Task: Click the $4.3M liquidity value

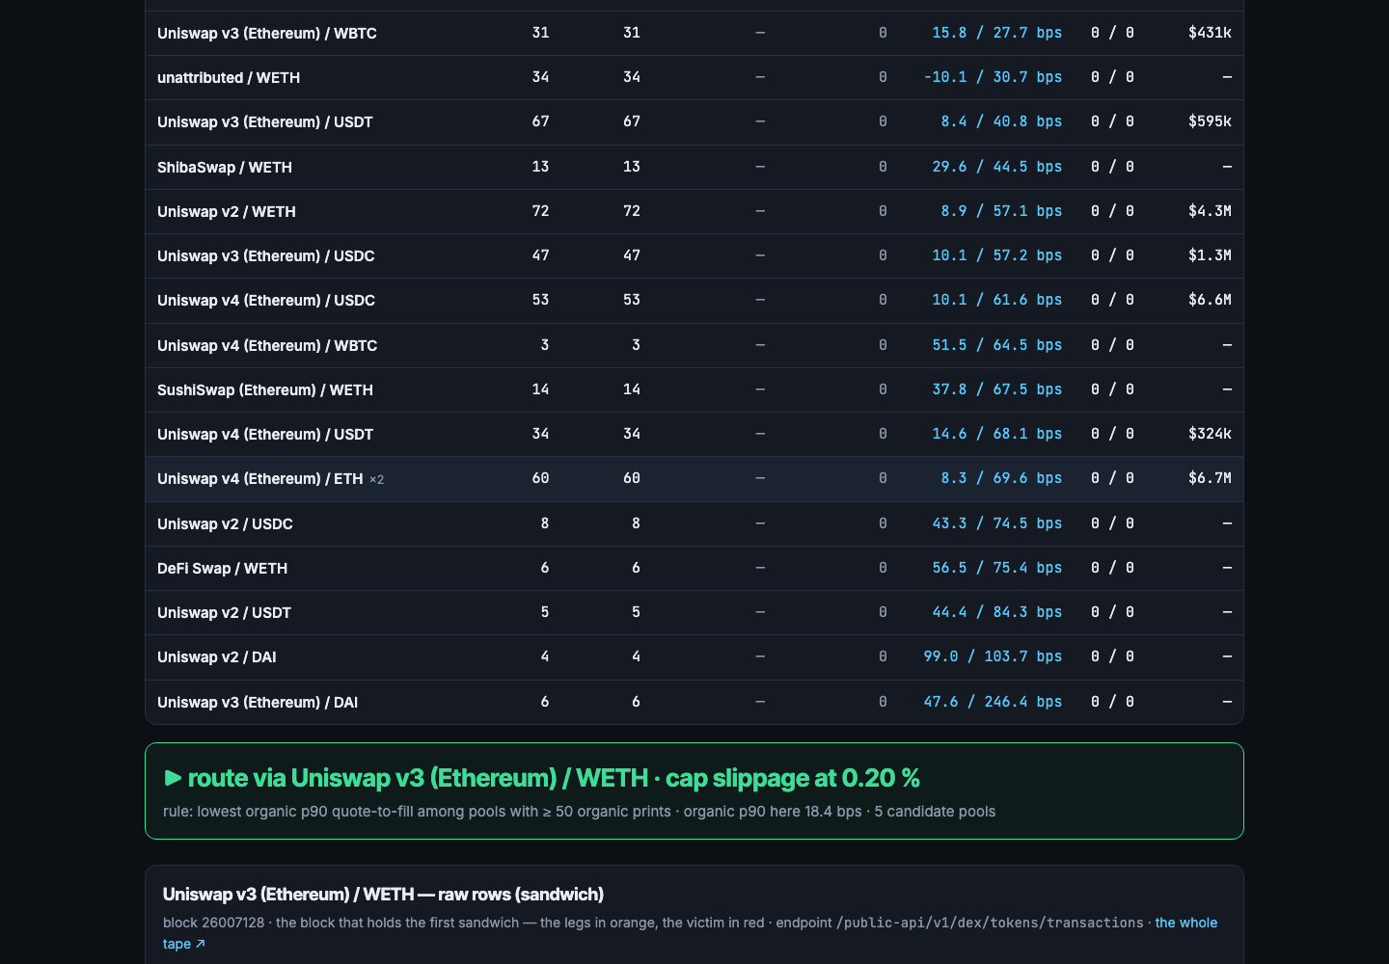Action: pyautogui.click(x=1210, y=211)
